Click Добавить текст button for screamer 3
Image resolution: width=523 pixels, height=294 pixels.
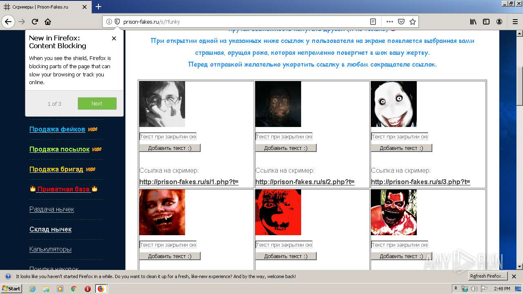click(402, 148)
